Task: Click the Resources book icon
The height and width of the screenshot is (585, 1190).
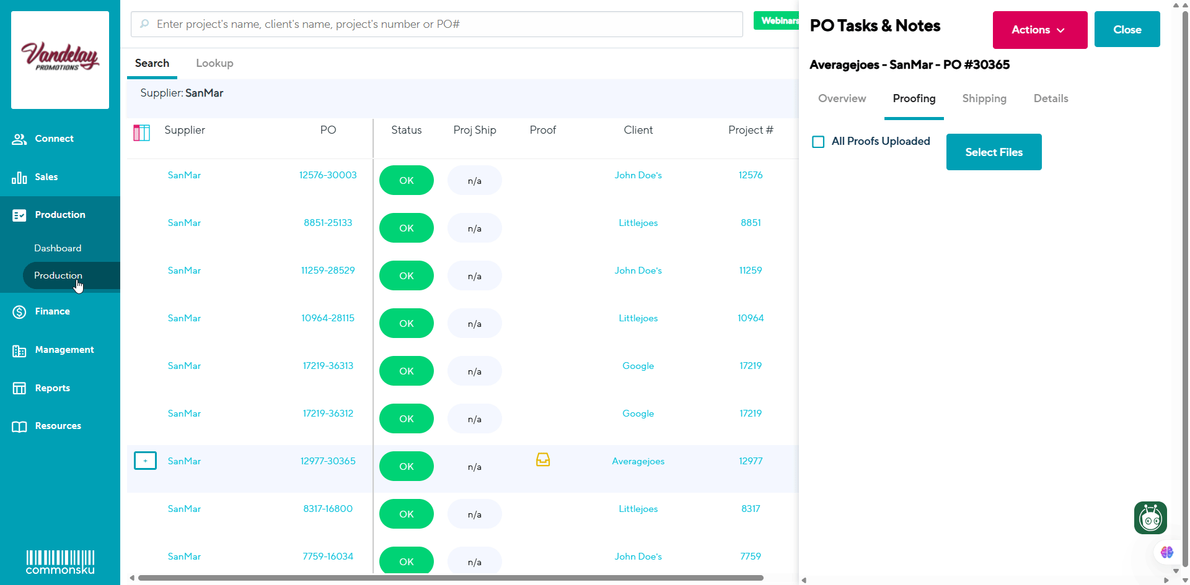Action: pyautogui.click(x=19, y=427)
